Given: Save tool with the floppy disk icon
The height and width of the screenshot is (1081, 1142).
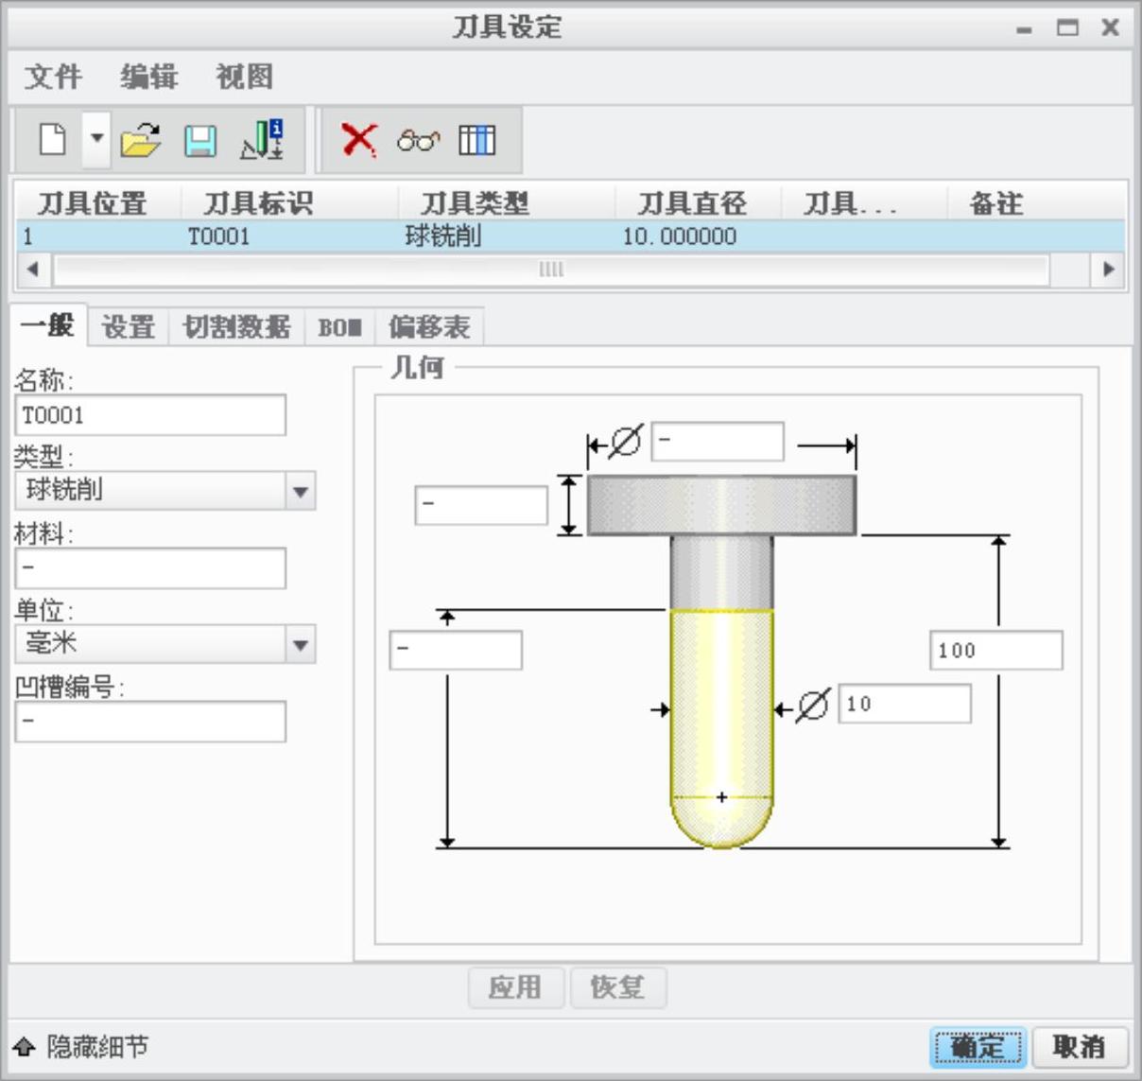Looking at the screenshot, I should tap(199, 141).
